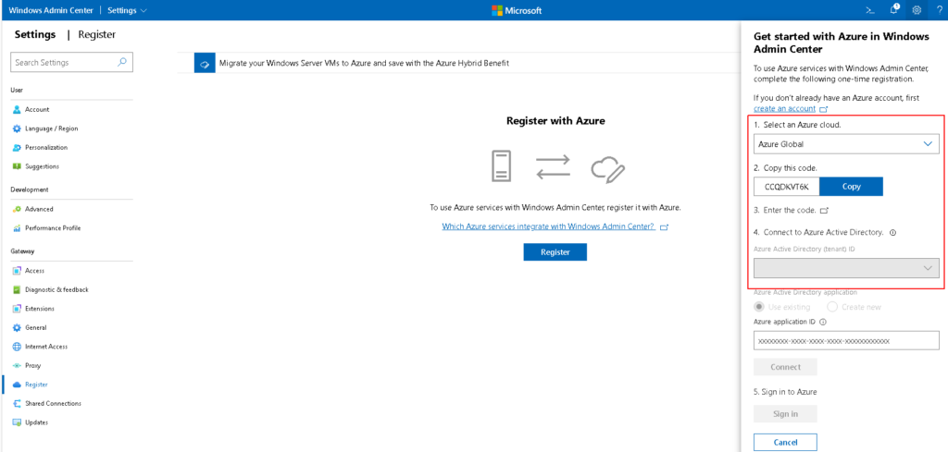Click the Internet Access globe icon
This screenshot has width=948, height=452.
[17, 347]
